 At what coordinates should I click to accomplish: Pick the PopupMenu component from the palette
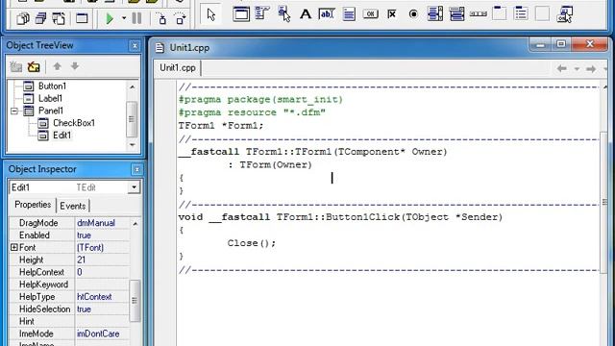(284, 14)
